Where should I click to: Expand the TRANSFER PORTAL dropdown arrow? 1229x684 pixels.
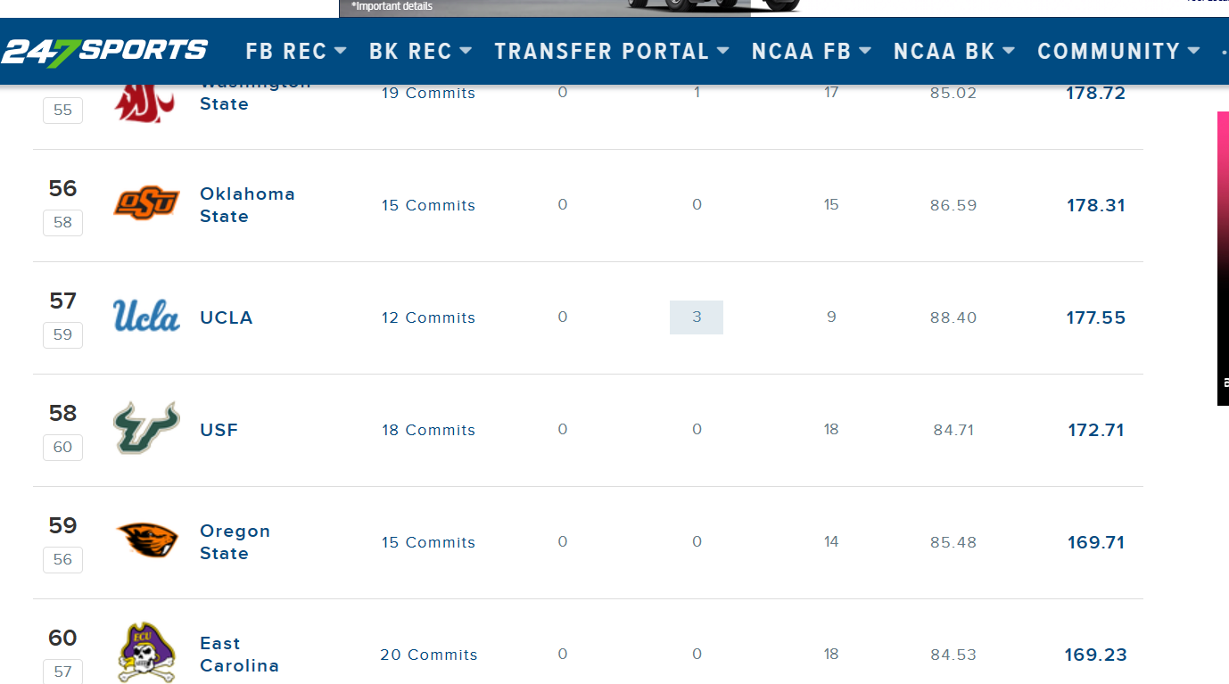pos(723,51)
